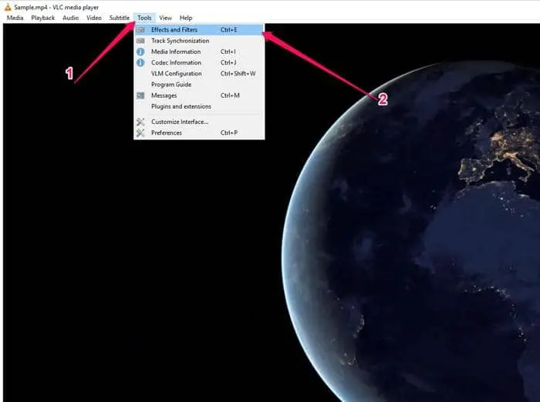This screenshot has height=402, width=540.
Task: Click the Preferences tools icon
Action: [x=140, y=132]
